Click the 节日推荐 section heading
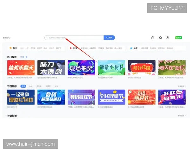The image size is (190, 152). 12,86
